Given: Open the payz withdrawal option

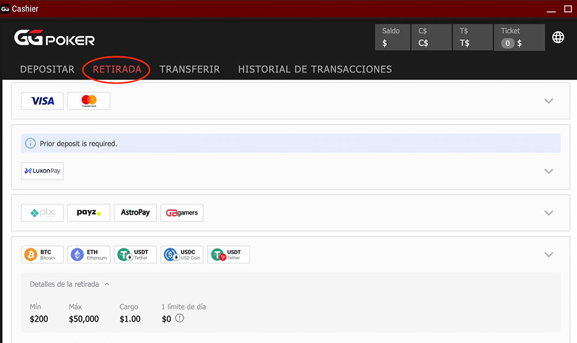Looking at the screenshot, I should 88,212.
